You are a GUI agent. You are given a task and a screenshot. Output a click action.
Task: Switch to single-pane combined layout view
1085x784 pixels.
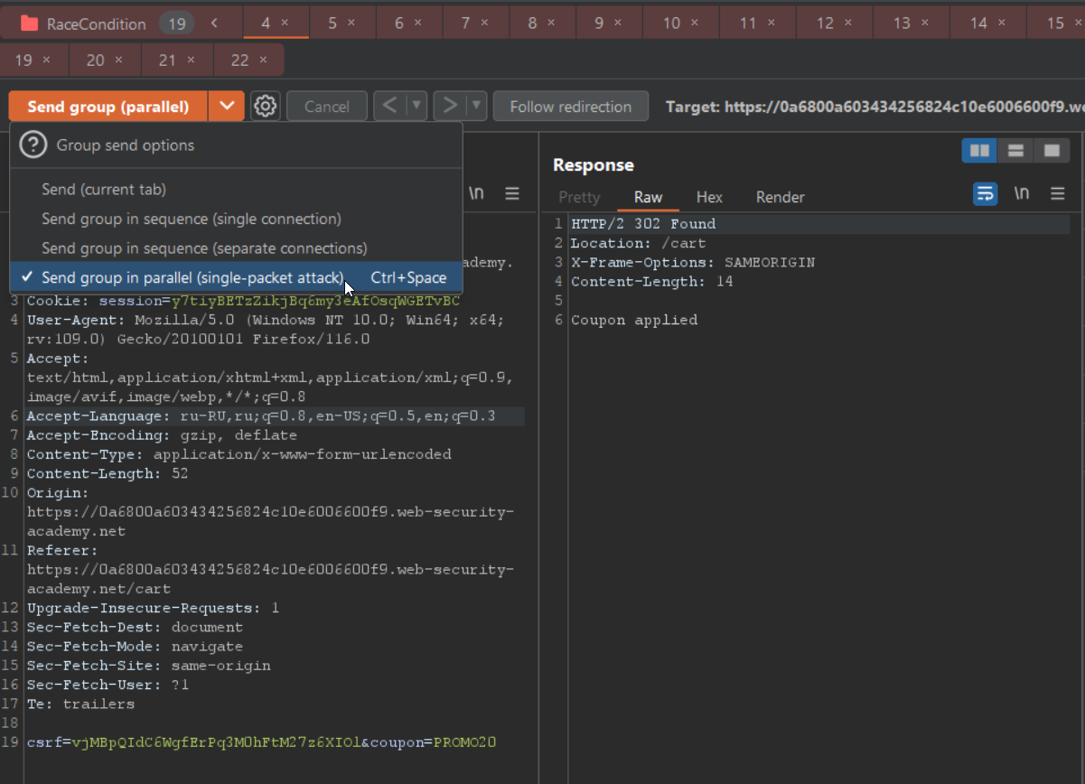[1052, 151]
